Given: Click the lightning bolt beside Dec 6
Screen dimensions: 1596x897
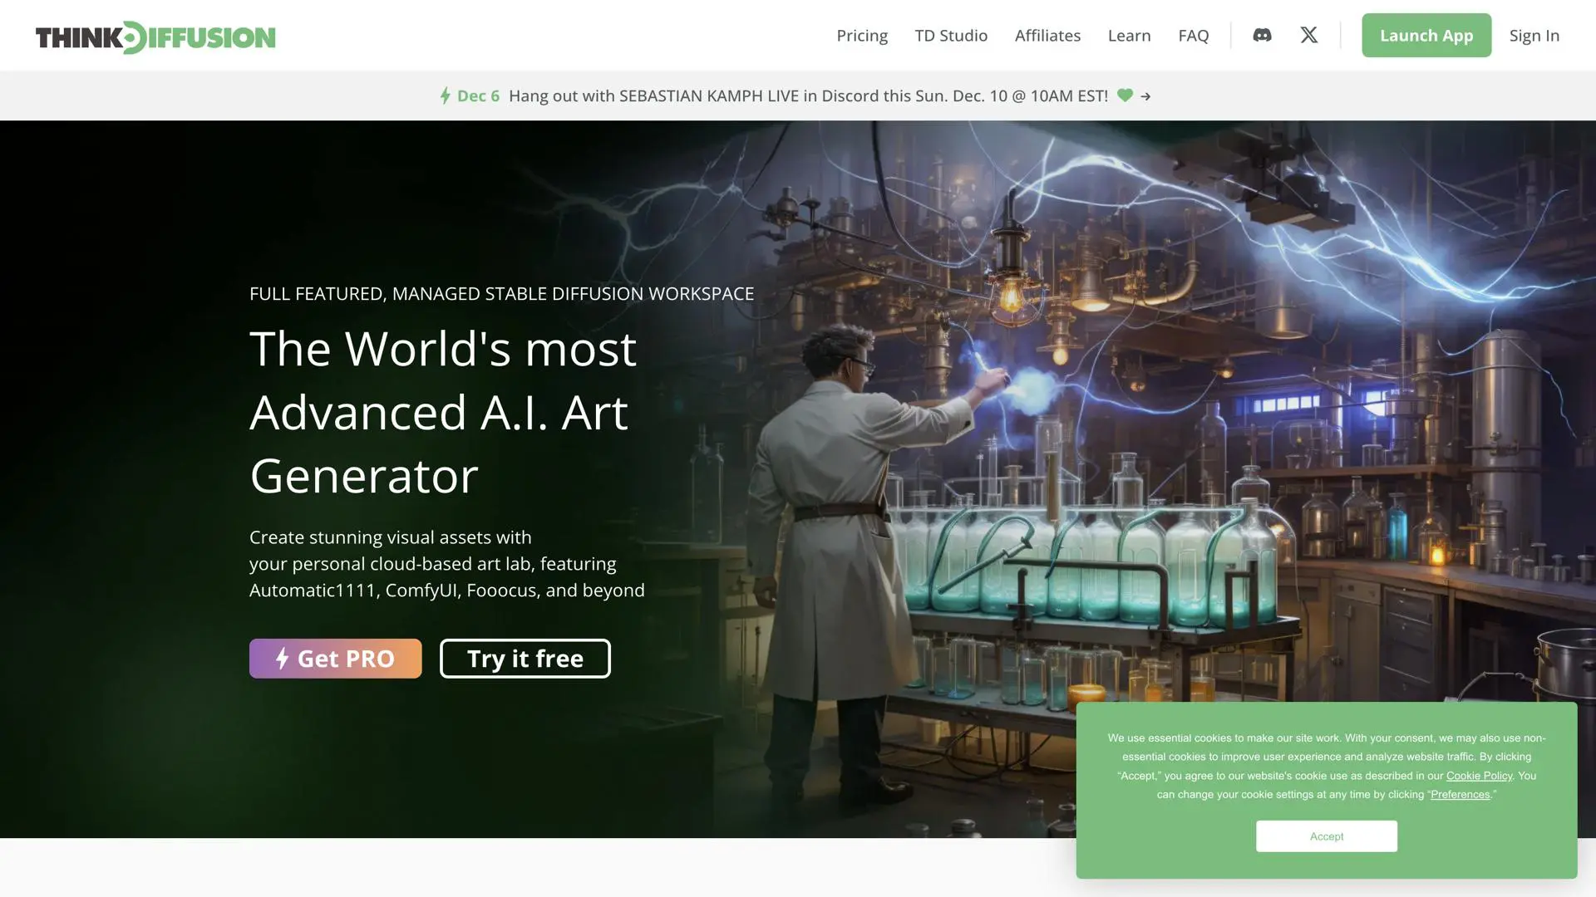Looking at the screenshot, I should pos(446,96).
